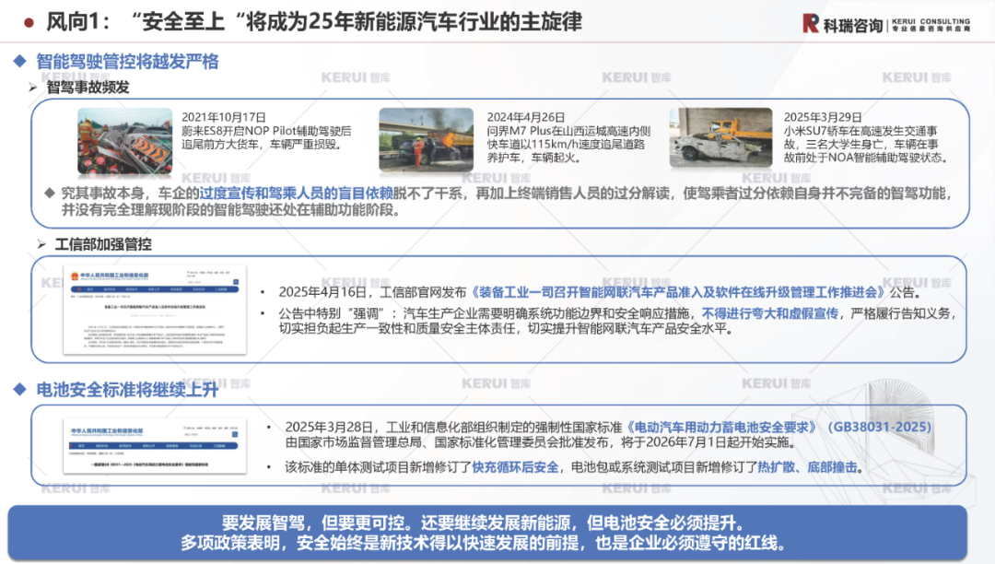Screen dimensions: 995x564
Task: Click the blue phrase 热扩散、底部撞击
Action: (x=807, y=467)
